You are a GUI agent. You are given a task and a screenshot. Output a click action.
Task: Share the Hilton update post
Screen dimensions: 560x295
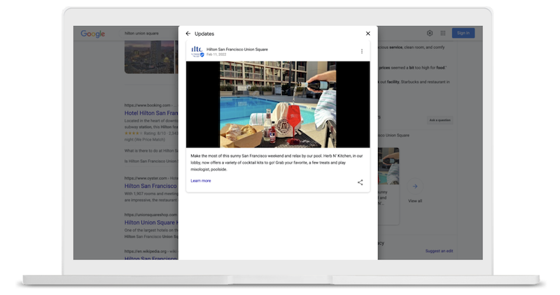360,182
